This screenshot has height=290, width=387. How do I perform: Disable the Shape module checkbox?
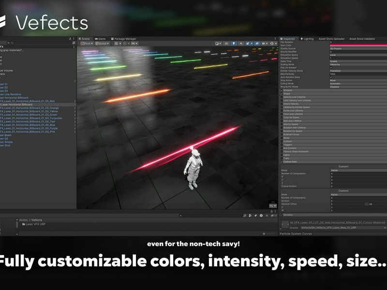[282, 94]
